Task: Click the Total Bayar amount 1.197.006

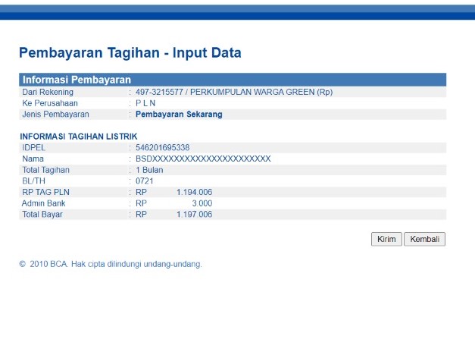Action: click(x=194, y=215)
